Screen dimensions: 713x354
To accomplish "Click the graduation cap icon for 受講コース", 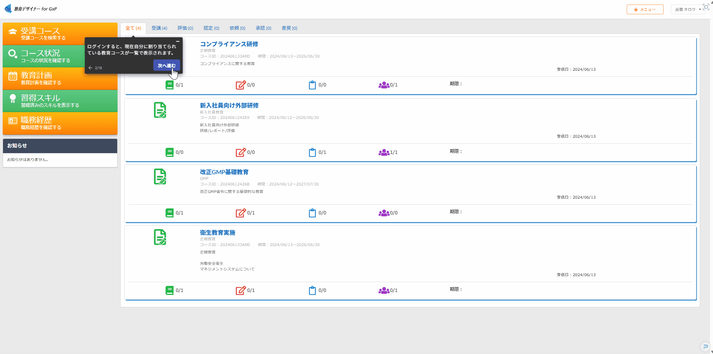I will point(13,32).
